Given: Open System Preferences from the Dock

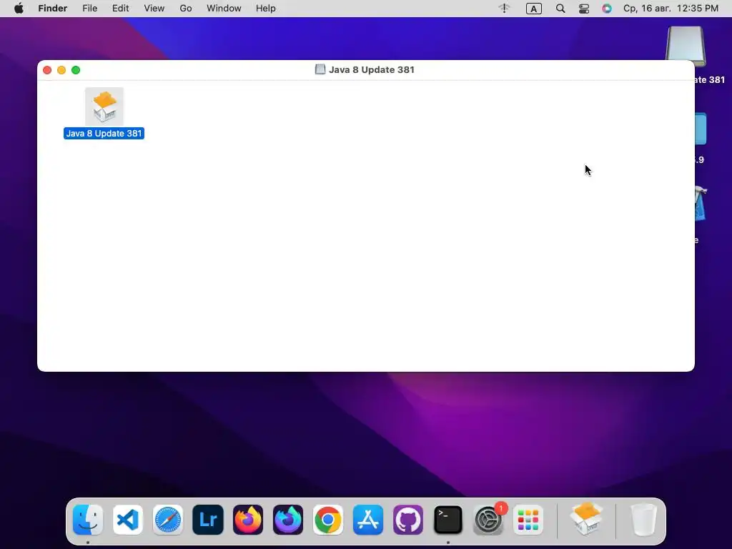Looking at the screenshot, I should (488, 520).
